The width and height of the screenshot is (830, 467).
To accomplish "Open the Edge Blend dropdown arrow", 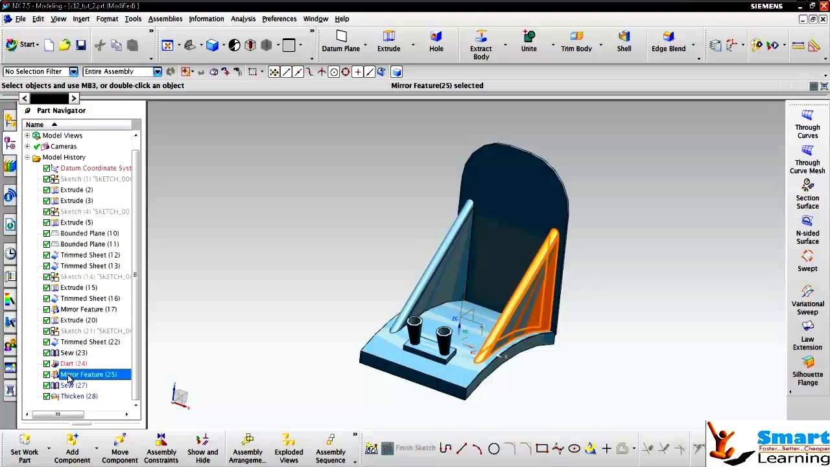I will coord(693,46).
